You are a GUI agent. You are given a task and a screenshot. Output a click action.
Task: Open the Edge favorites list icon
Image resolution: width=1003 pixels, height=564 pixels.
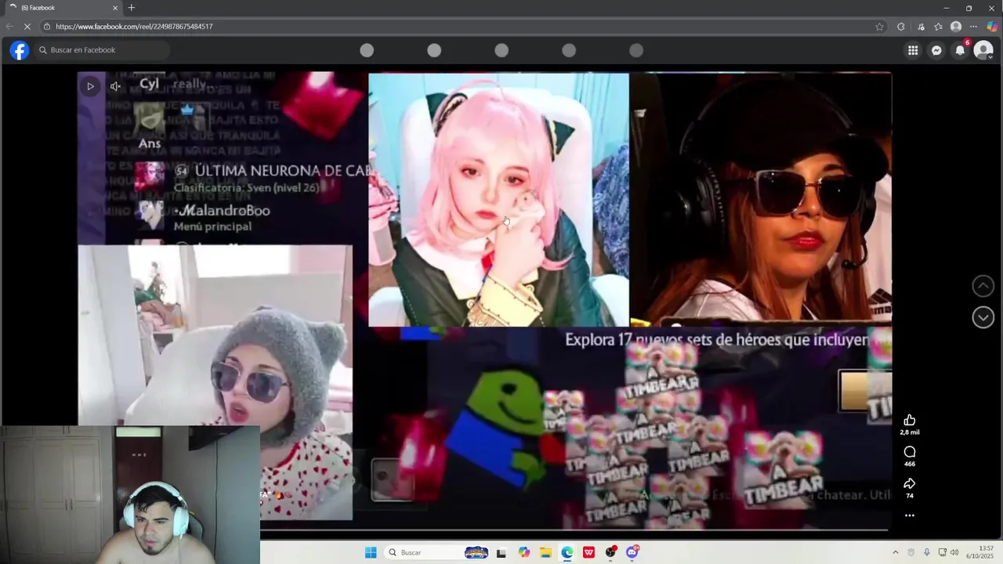tap(938, 27)
